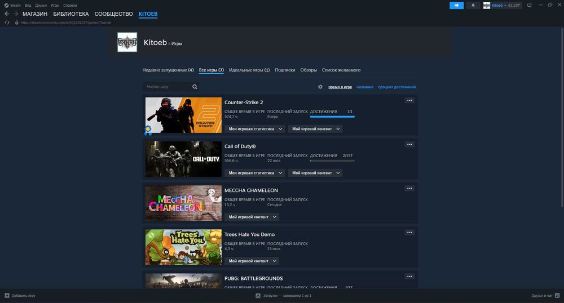564x303 pixels.
Task: Click the Kitoeb profile avatar
Action: click(x=127, y=42)
